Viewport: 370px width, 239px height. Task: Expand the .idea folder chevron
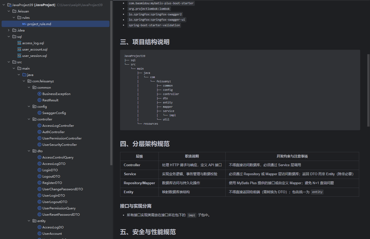(9, 30)
